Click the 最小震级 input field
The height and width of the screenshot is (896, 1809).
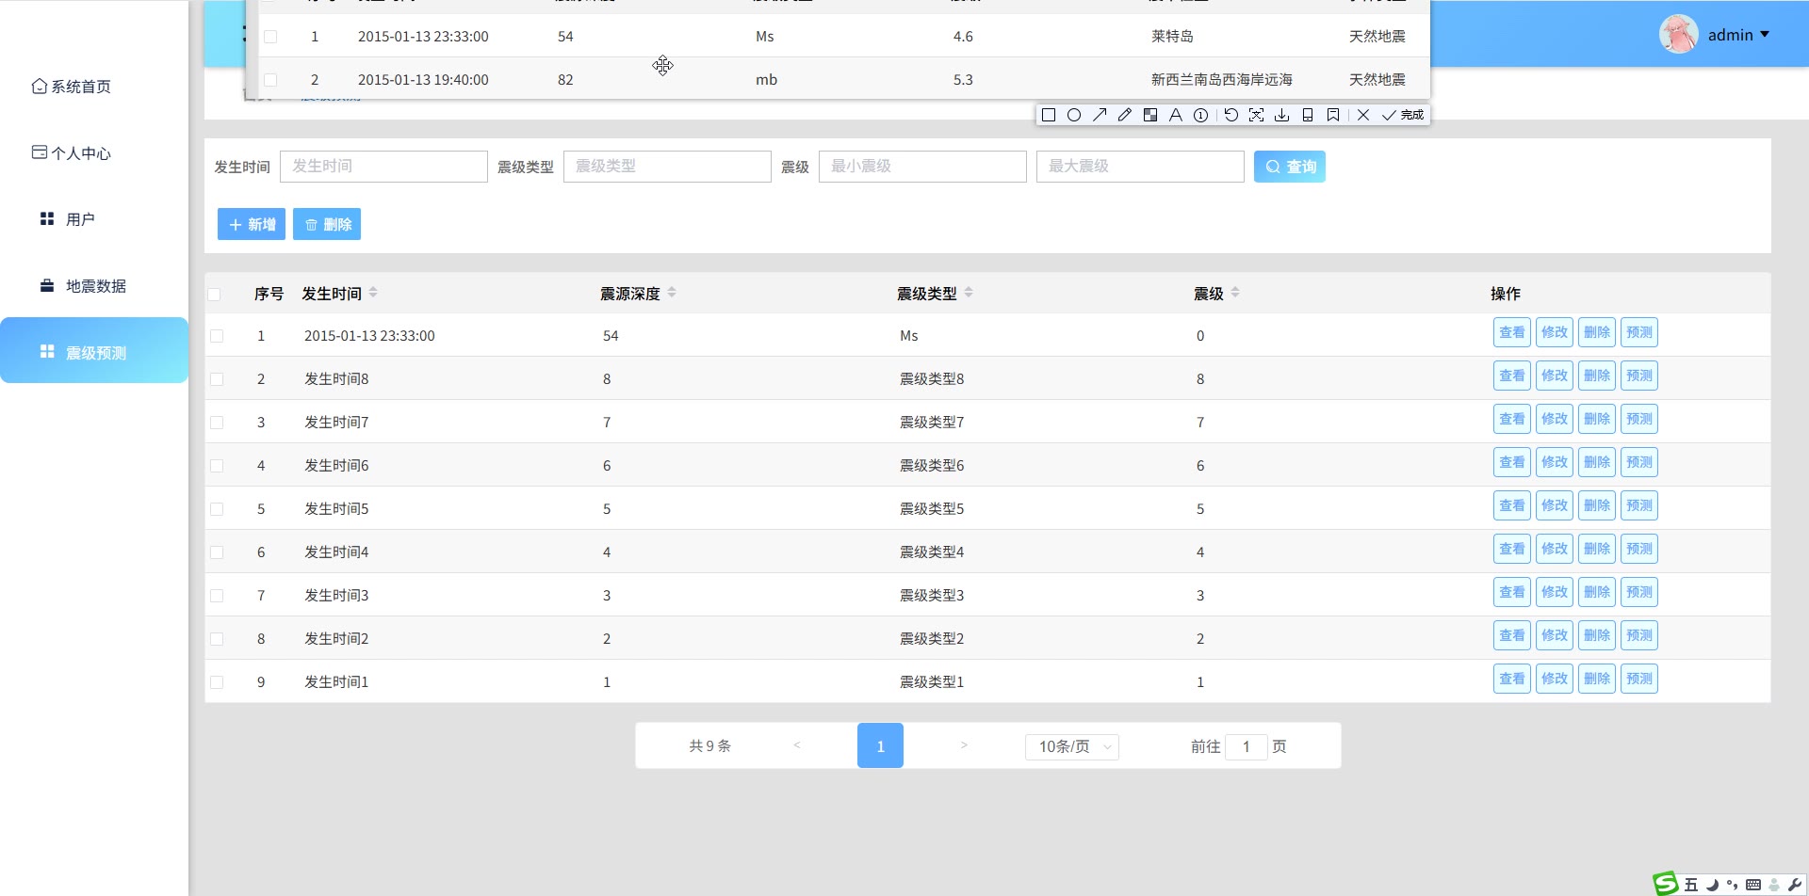(x=921, y=167)
